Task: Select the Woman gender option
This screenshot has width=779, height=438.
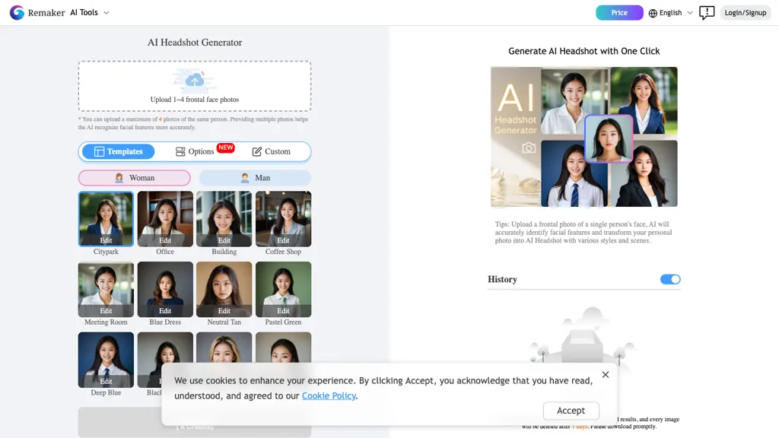Action: pyautogui.click(x=135, y=178)
